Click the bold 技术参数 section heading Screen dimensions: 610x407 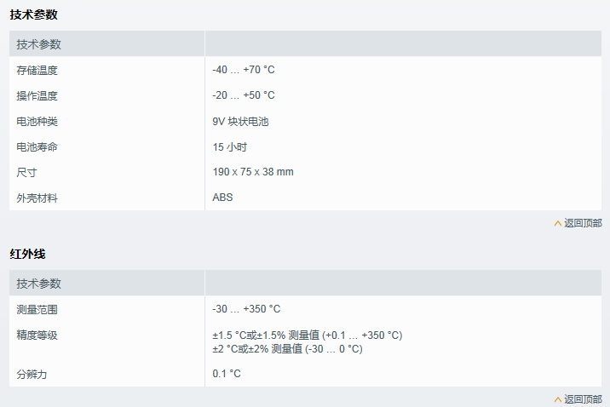point(34,14)
